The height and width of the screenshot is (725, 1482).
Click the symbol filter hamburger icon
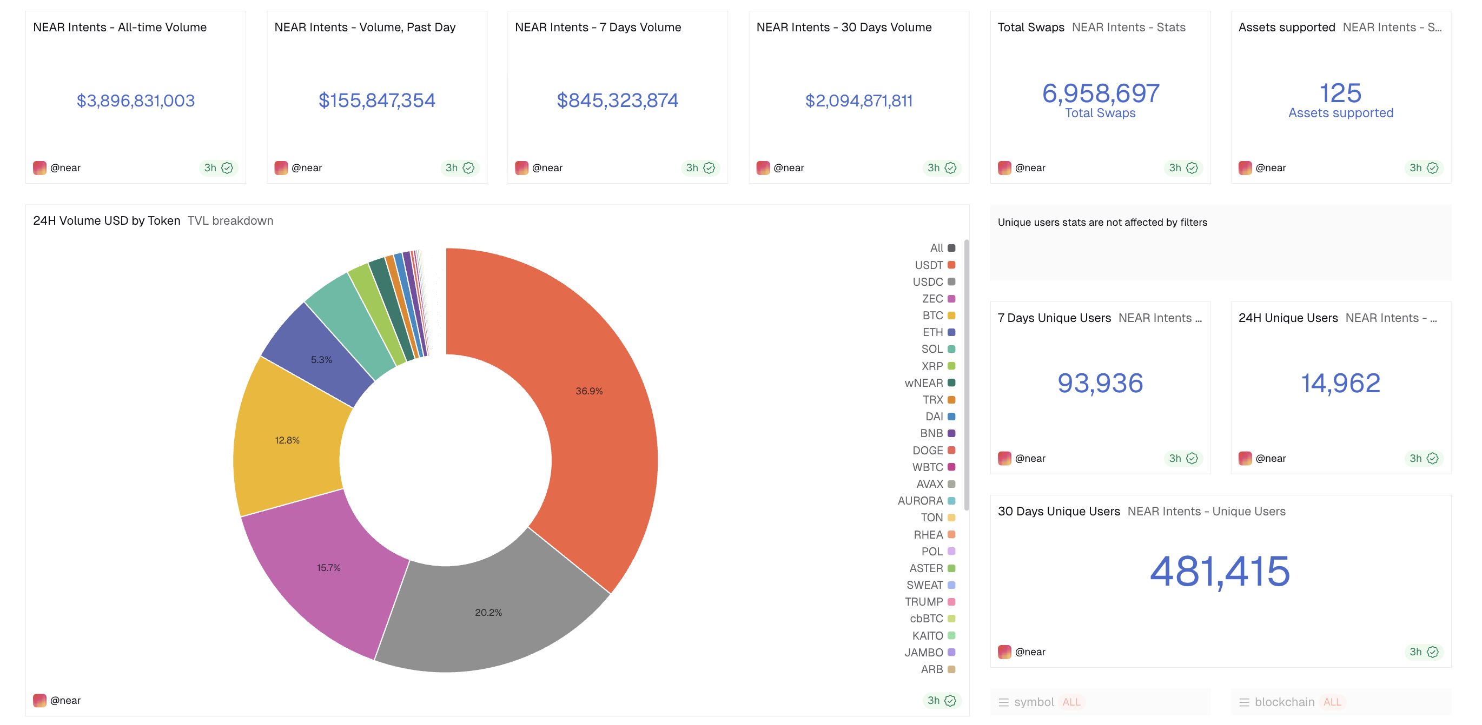point(1004,702)
